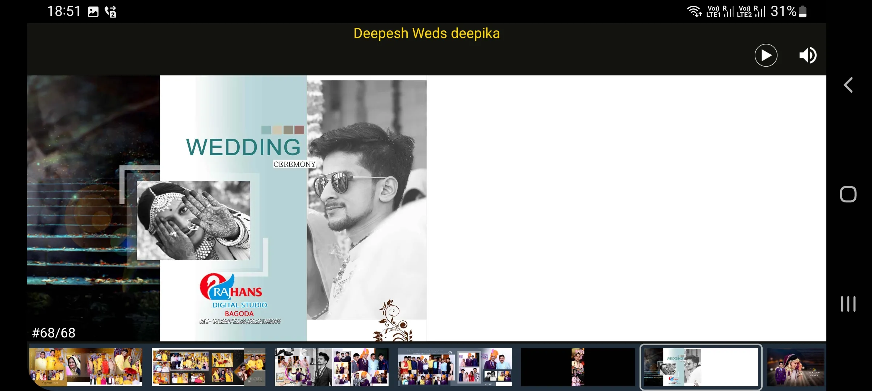The height and width of the screenshot is (391, 872).
Task: Tap the Android back arrow
Action: 848,85
